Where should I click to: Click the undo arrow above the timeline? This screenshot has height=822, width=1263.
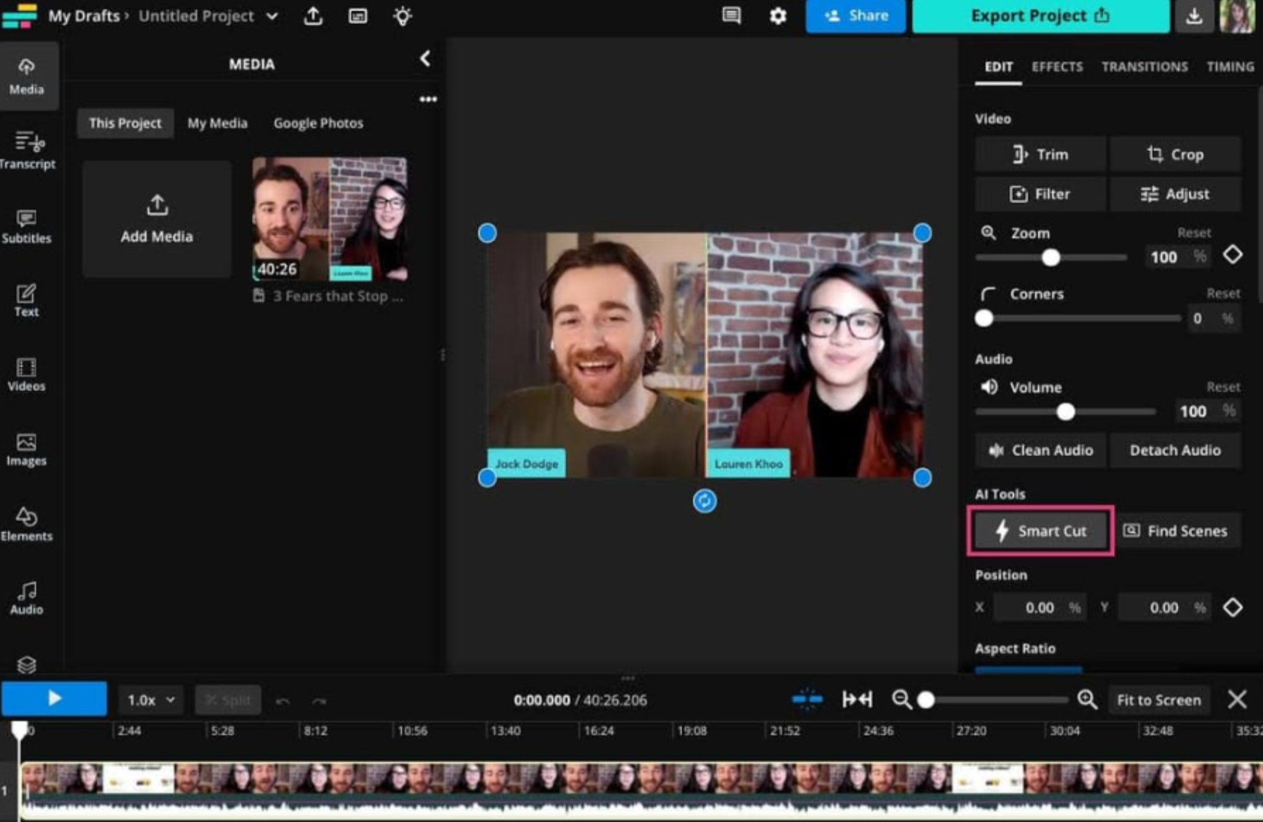coord(284,699)
